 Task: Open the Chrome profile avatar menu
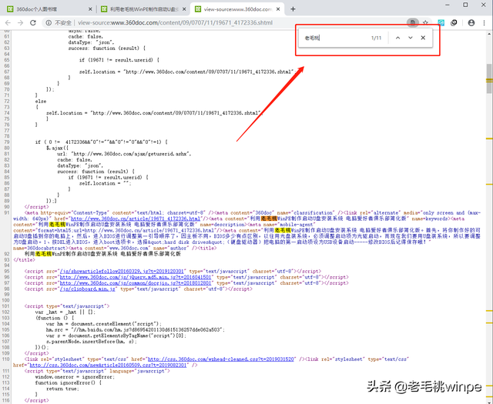pos(471,22)
